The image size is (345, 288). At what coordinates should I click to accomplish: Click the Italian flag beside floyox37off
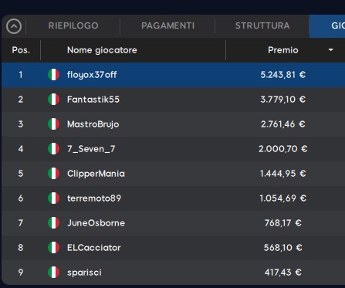[53, 75]
